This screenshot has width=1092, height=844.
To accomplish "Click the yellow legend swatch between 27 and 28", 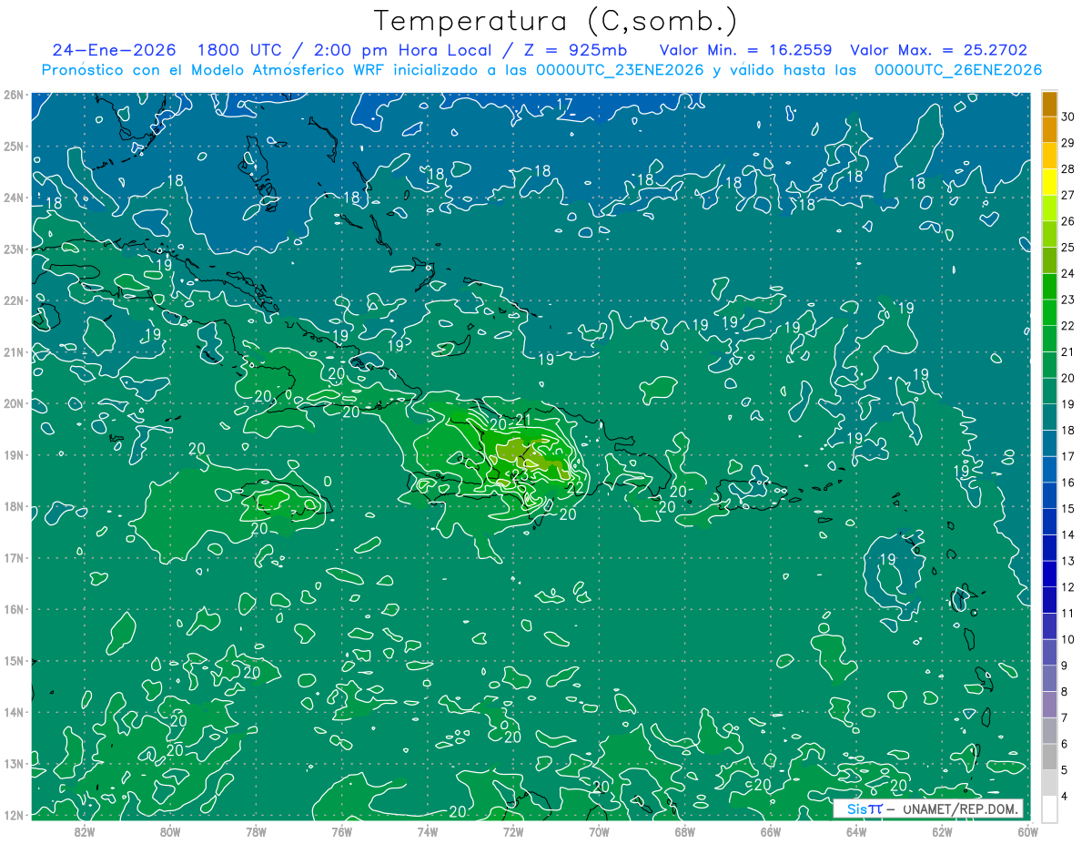I will coord(1049,181).
